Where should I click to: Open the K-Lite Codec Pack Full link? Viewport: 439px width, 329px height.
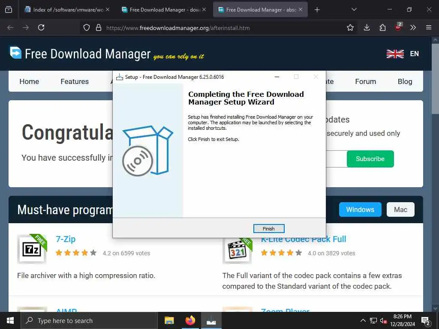point(304,240)
